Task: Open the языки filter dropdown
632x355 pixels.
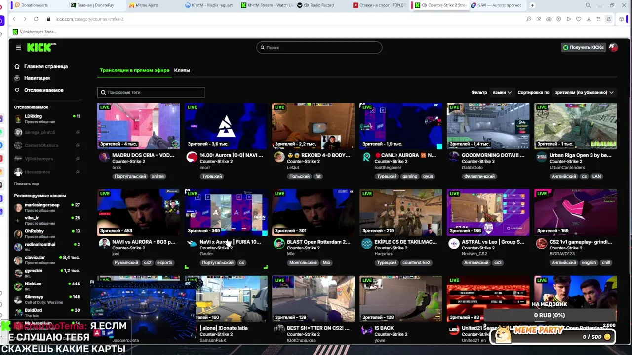Action: tap(502, 92)
